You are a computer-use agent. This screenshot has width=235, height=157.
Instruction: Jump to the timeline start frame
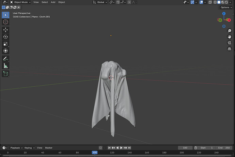coord(109,148)
